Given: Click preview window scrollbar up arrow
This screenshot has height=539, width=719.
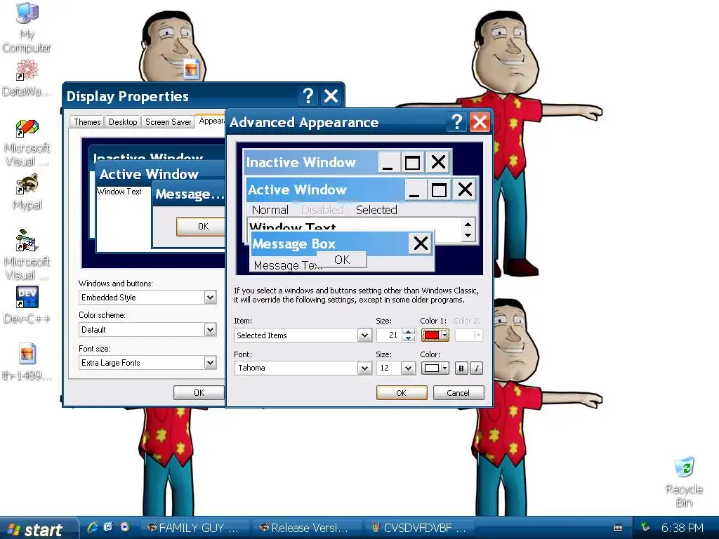Looking at the screenshot, I should (468, 224).
